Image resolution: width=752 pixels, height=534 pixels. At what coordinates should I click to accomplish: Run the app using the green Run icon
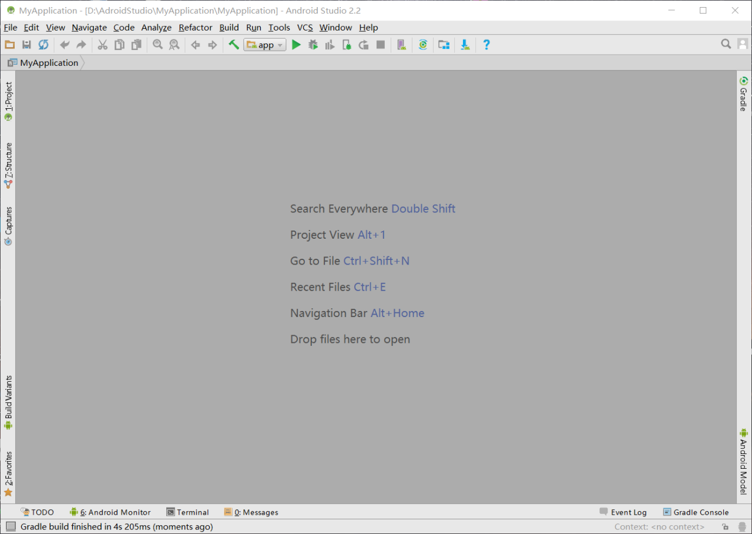(296, 45)
